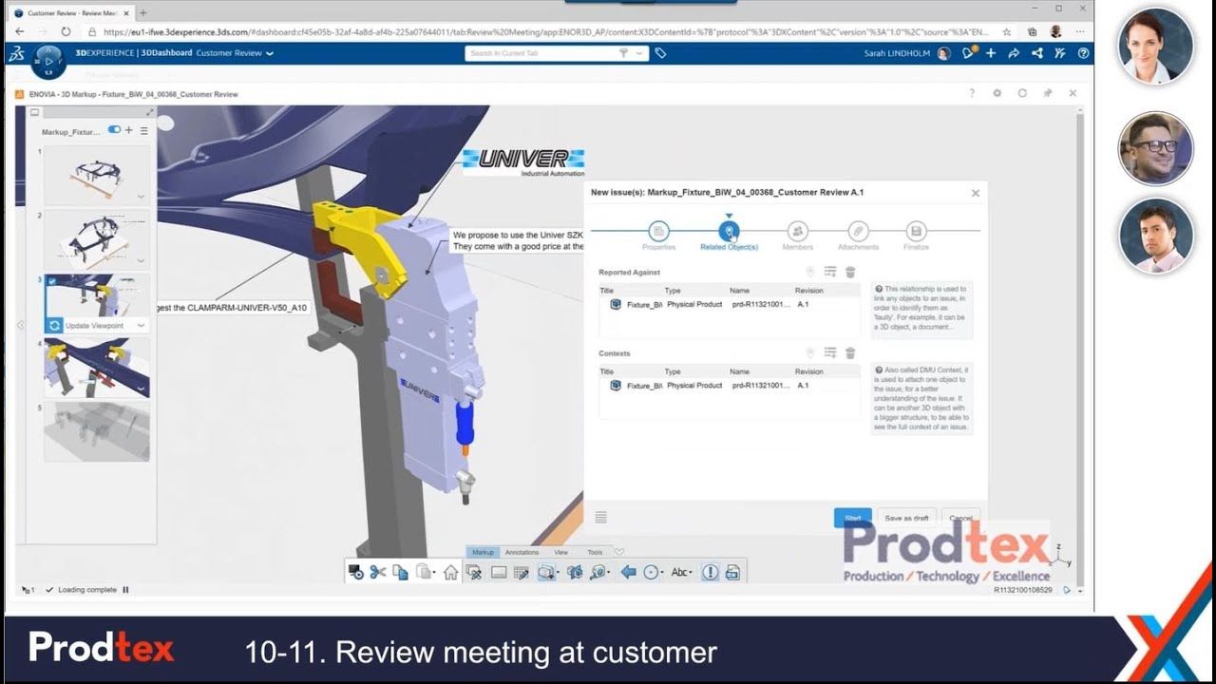1216x684 pixels.
Task: Toggle the switch in markup panel header
Action: click(115, 130)
